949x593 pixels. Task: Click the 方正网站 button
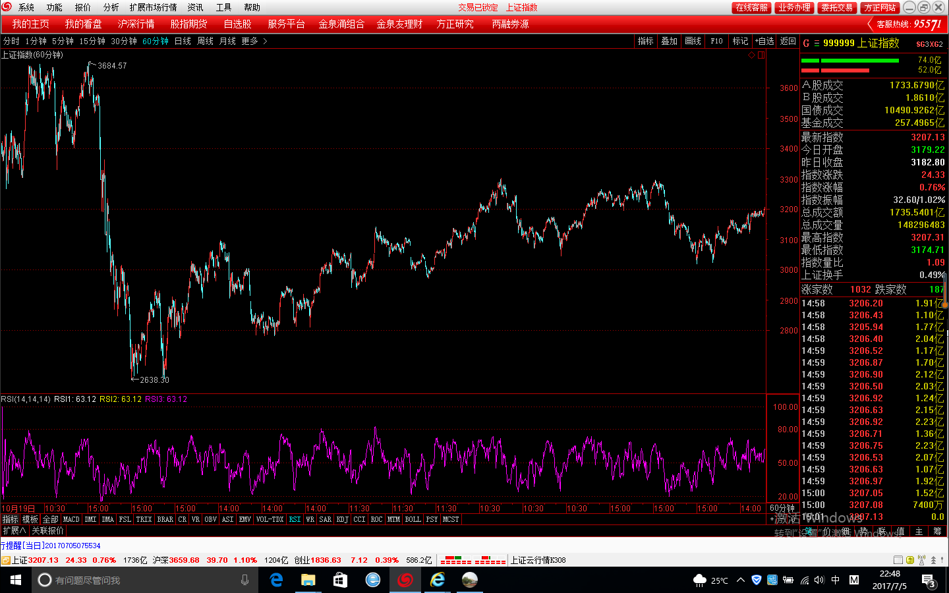(x=880, y=7)
